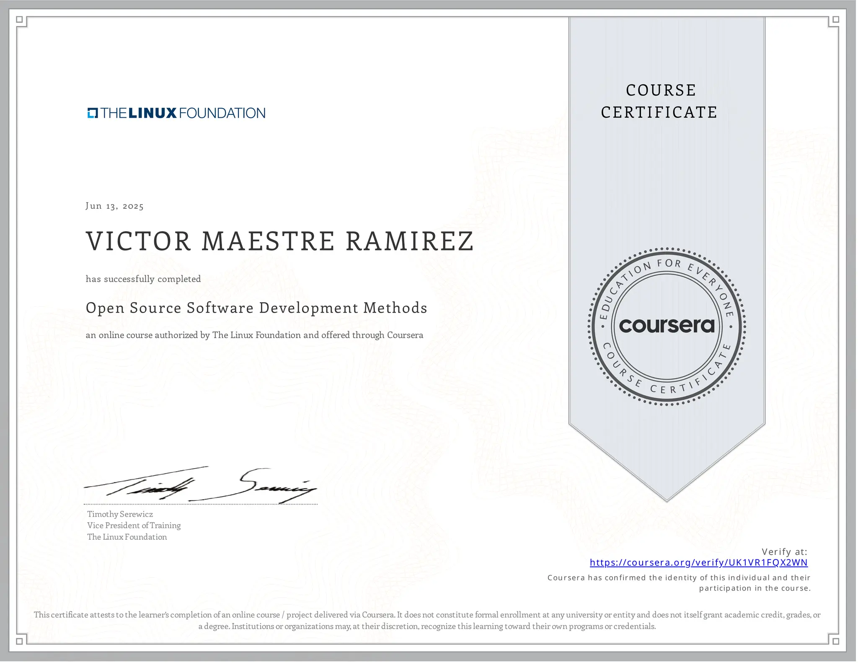Image resolution: width=858 pixels, height=663 pixels.
Task: Click the course title Open Source Software Development Methods
Action: click(256, 308)
